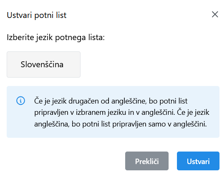Open the Slovenščina language dropdown
This screenshot has width=222, height=172.
pyautogui.click(x=43, y=64)
